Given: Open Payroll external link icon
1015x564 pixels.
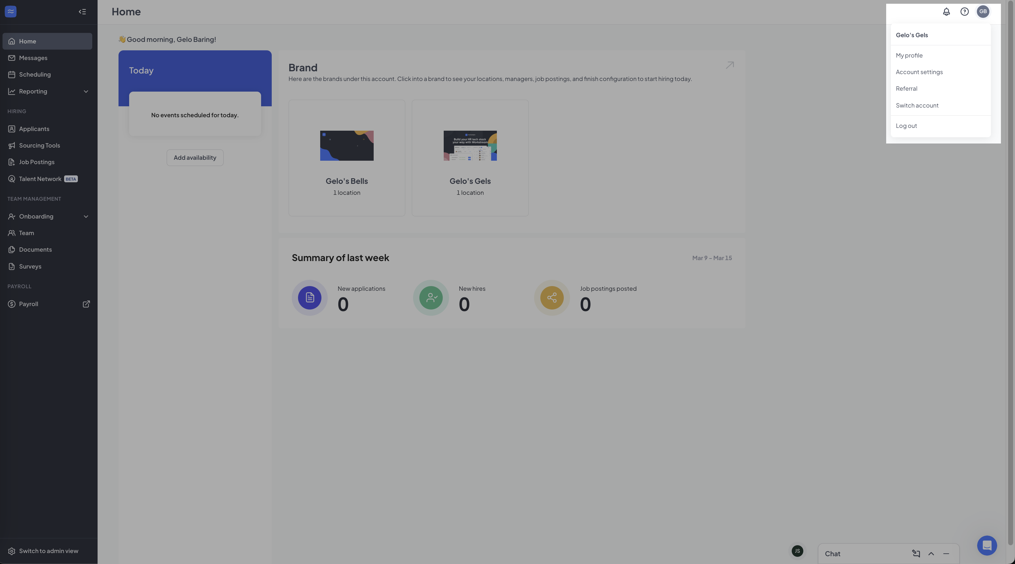Looking at the screenshot, I should (86, 304).
